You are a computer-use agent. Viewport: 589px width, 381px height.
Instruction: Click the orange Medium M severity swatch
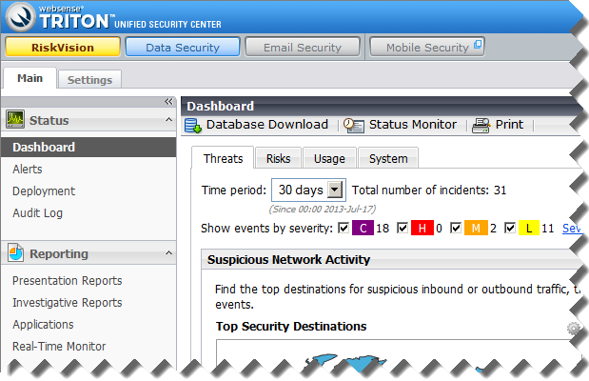(x=476, y=228)
